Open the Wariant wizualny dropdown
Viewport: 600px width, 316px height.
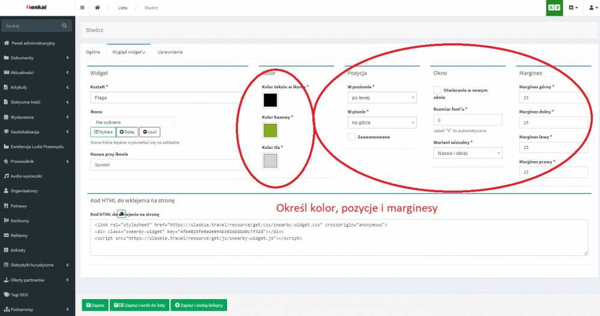coord(467,153)
